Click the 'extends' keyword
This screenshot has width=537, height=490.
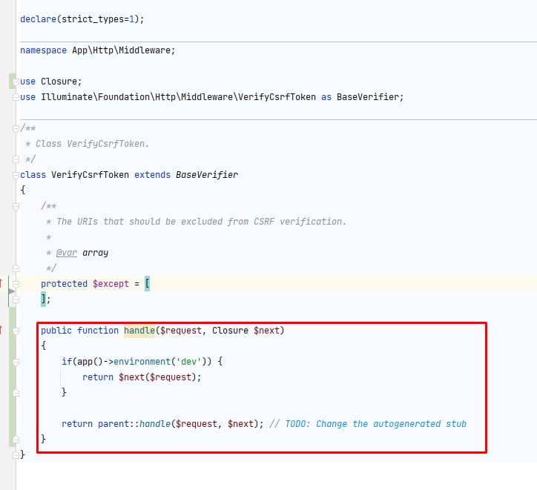click(x=152, y=175)
